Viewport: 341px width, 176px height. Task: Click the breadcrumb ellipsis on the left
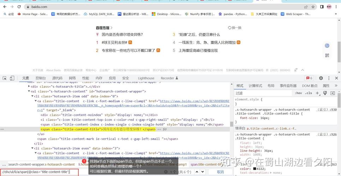click(4, 164)
